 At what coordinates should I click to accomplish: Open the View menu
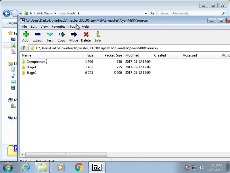point(44,27)
